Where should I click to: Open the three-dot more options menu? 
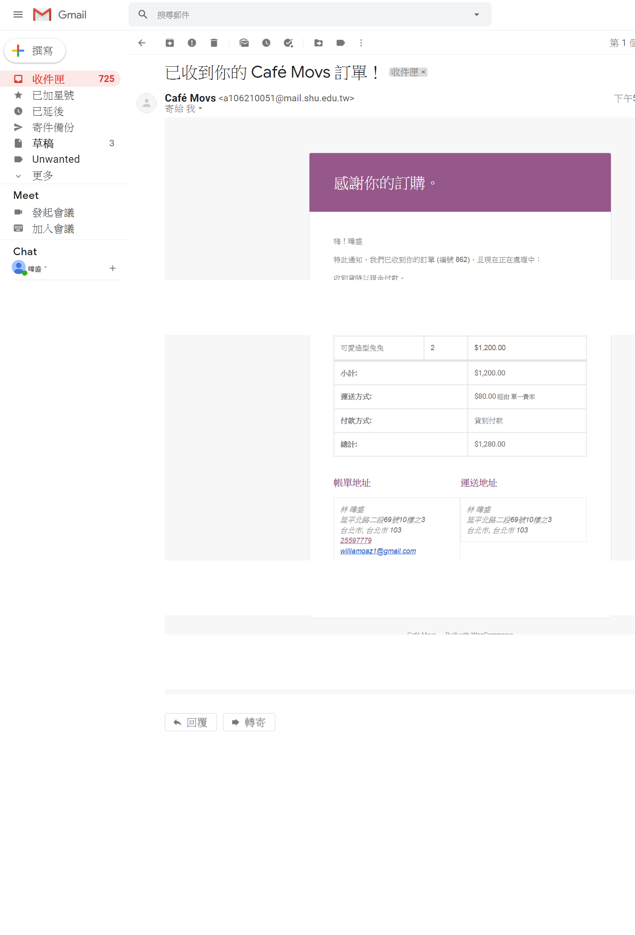pos(361,43)
